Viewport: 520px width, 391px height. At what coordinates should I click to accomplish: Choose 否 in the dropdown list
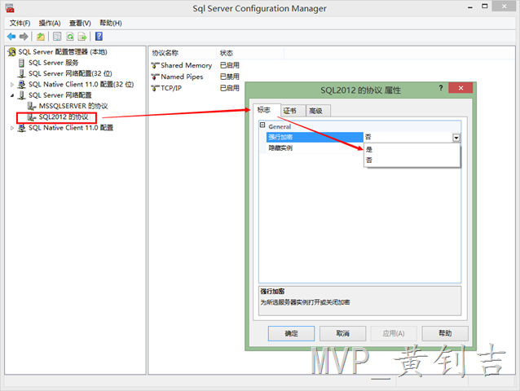tap(412, 160)
